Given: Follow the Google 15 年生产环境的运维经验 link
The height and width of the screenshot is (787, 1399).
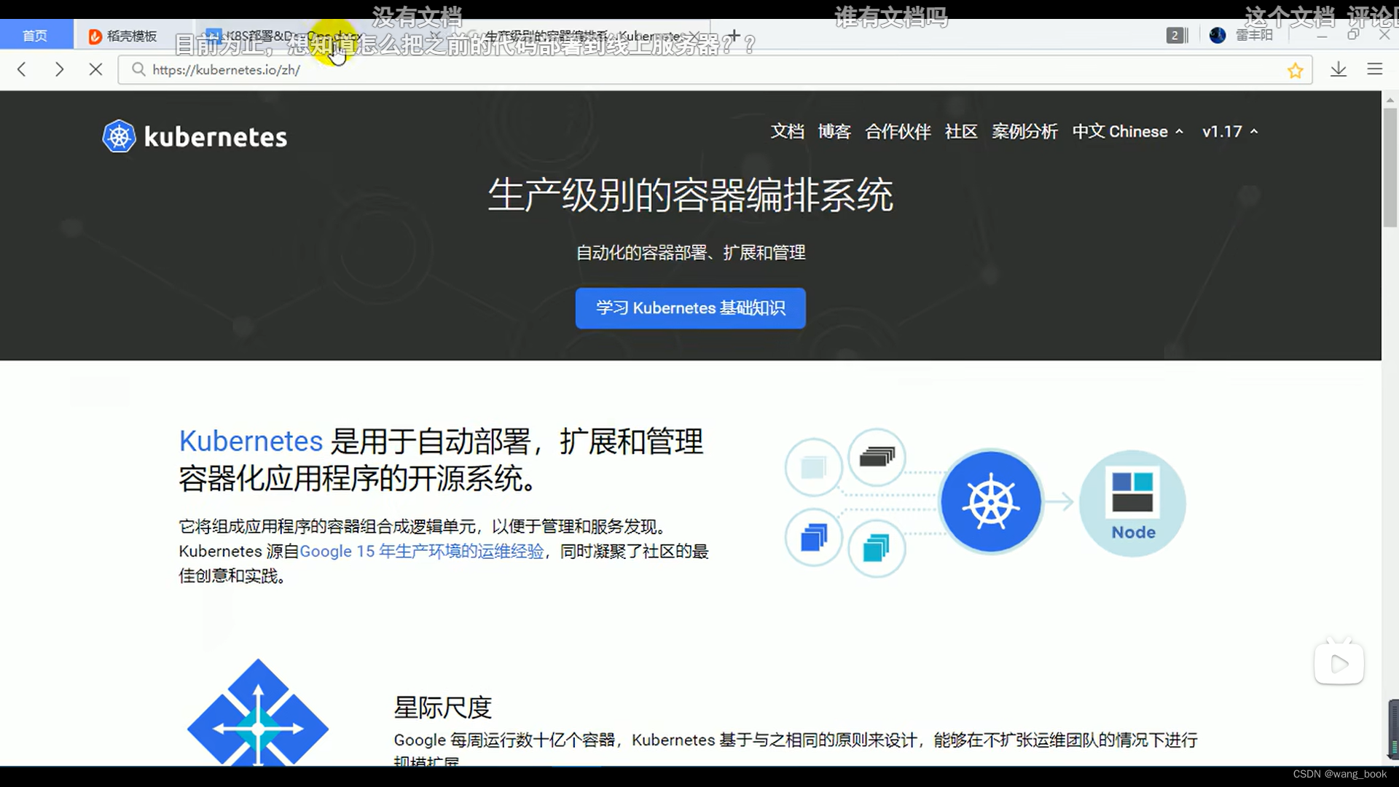Looking at the screenshot, I should pos(422,552).
